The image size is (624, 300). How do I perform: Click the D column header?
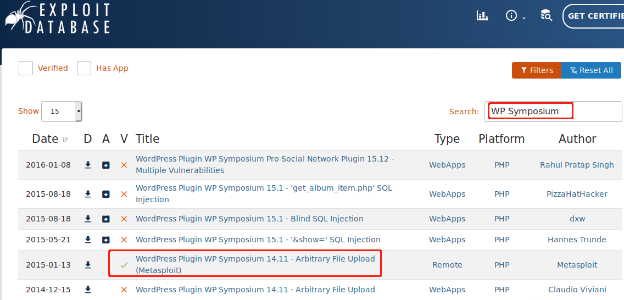[x=88, y=139]
